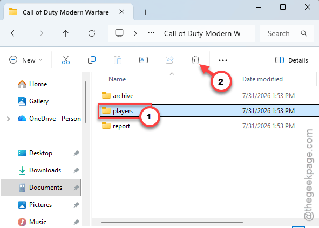319x228 pixels.
Task: Click the Call of Duty Modern W breadcrumb
Action: 202,33
